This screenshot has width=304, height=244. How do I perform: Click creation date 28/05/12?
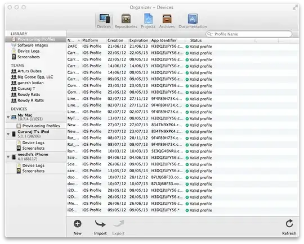pos(117,190)
